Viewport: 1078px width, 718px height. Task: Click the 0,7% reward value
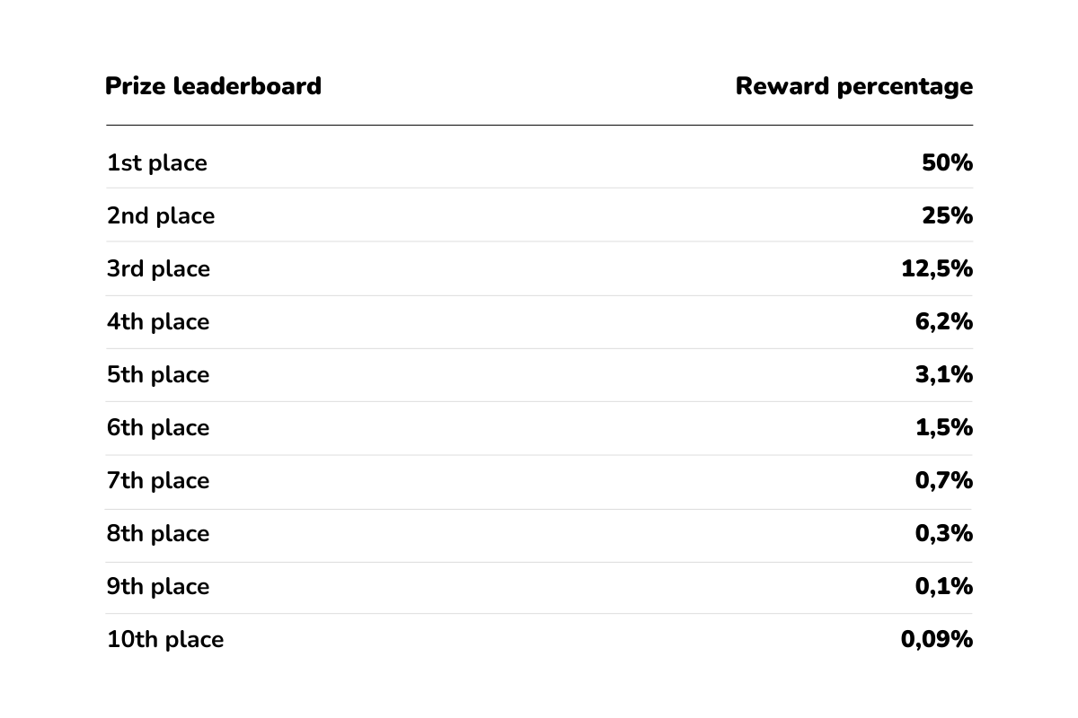point(943,481)
